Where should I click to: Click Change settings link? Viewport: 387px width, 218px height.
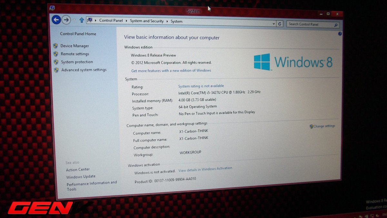tap(324, 126)
